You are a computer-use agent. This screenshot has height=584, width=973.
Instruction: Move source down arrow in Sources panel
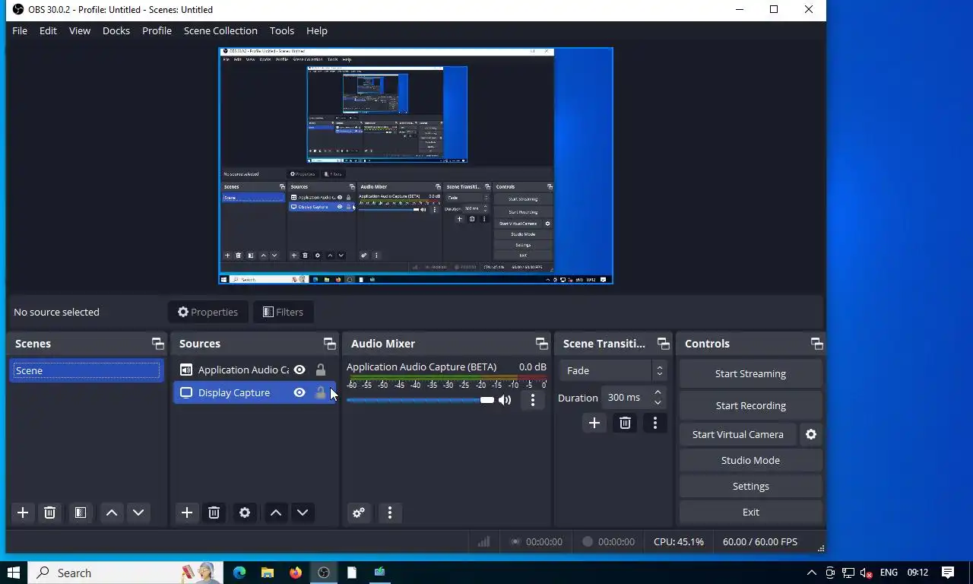click(303, 513)
